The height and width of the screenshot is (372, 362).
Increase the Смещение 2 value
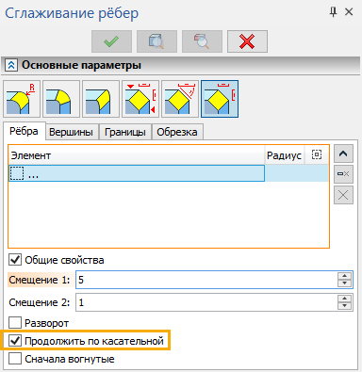click(x=345, y=299)
